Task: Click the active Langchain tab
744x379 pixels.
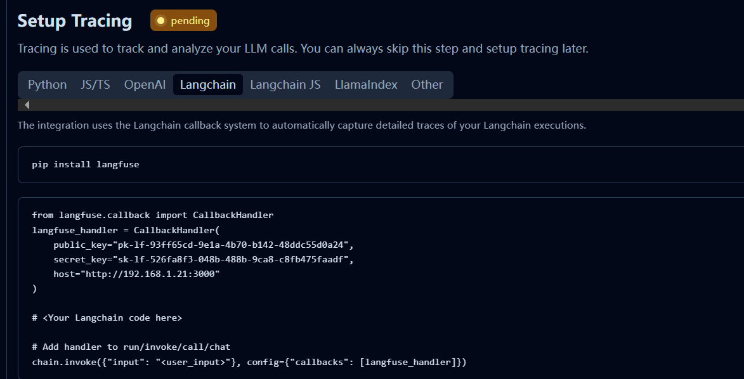Action: [208, 84]
